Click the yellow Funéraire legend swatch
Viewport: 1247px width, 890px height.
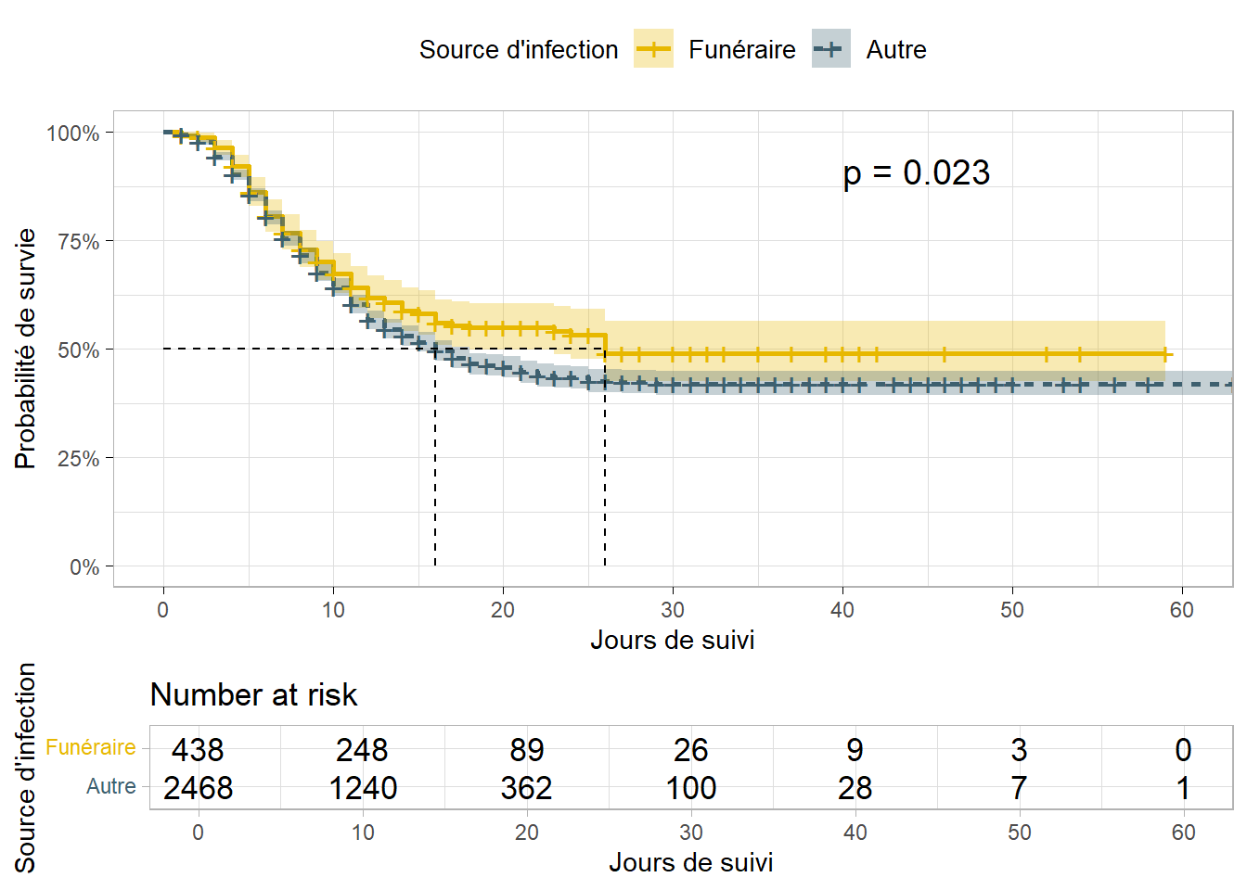[x=653, y=49]
